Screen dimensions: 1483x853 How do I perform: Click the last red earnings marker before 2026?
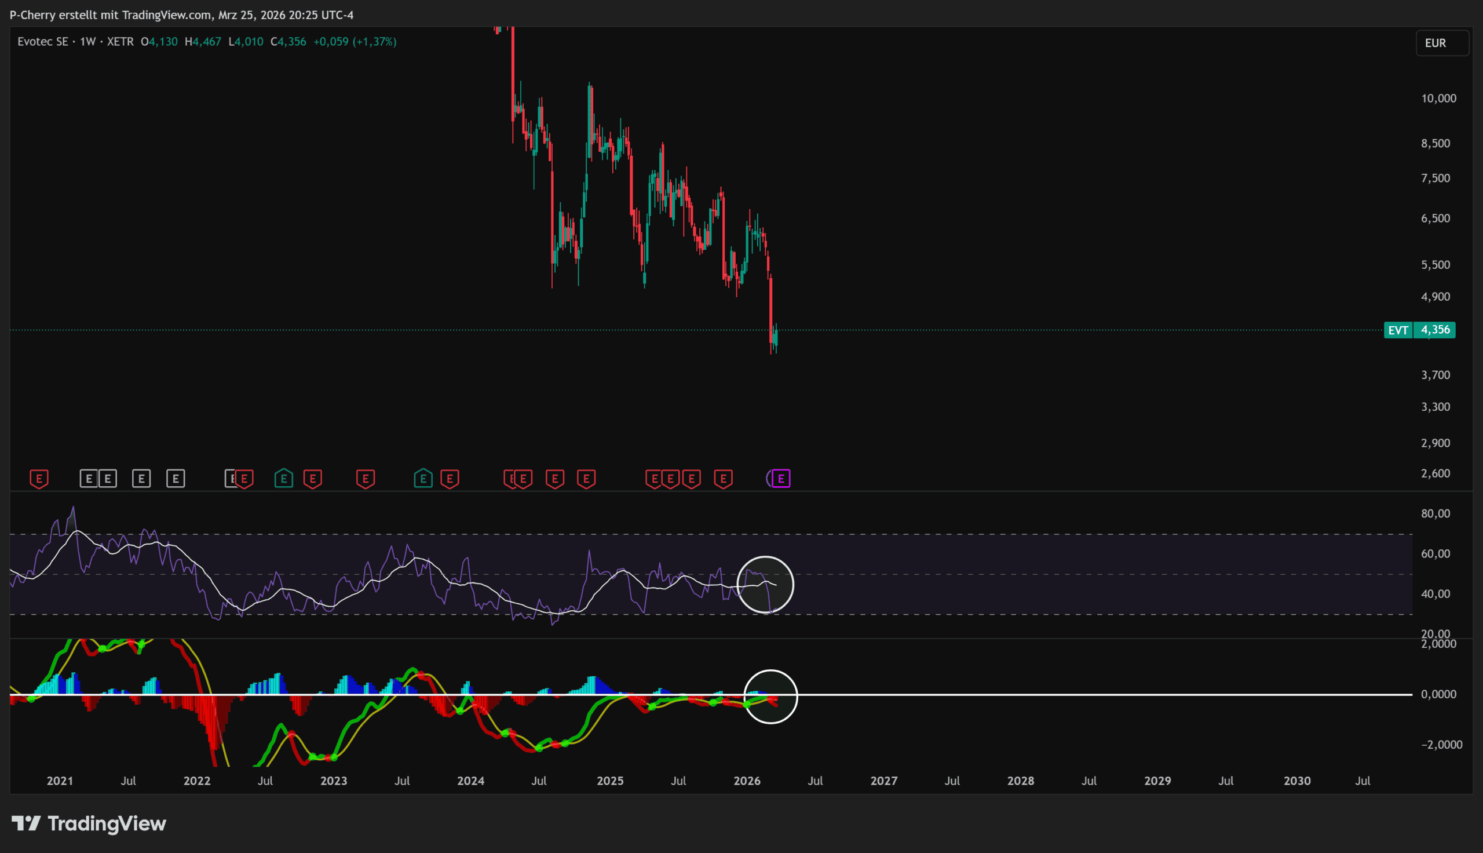(724, 479)
